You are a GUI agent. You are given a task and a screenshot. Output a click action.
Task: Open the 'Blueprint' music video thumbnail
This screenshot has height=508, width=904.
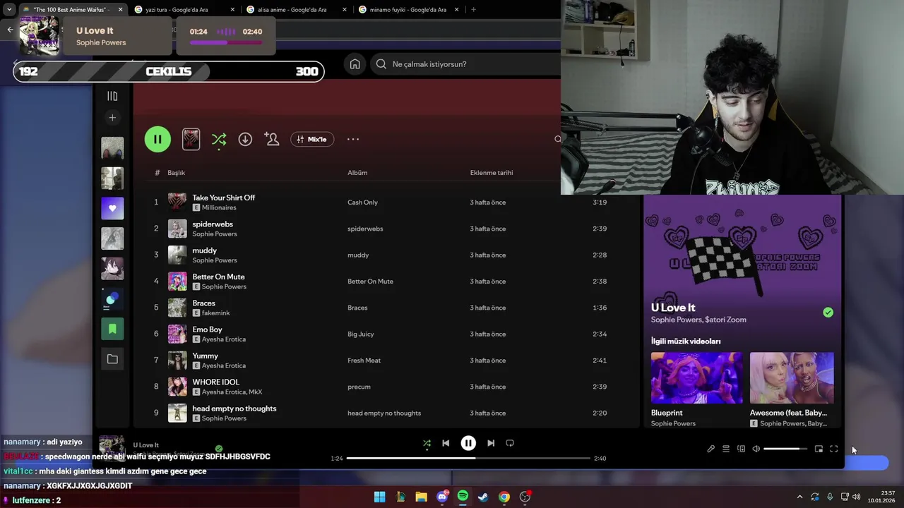[696, 378]
